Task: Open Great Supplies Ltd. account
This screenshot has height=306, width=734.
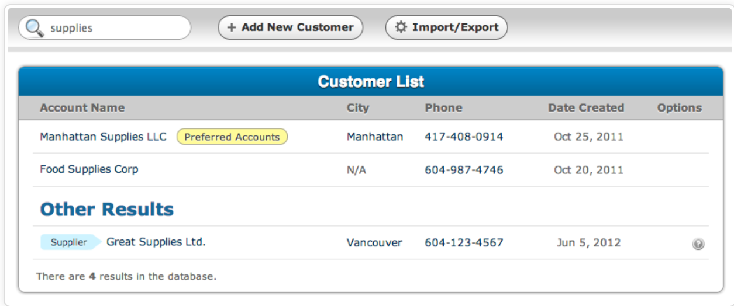Action: (x=156, y=242)
